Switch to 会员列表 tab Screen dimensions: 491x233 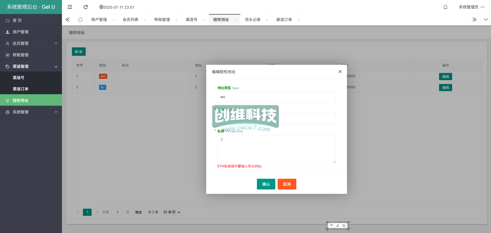(130, 19)
